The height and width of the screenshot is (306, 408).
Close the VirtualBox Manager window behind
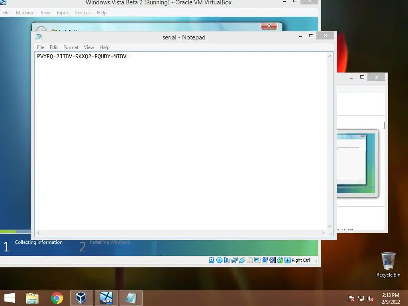tap(376, 77)
